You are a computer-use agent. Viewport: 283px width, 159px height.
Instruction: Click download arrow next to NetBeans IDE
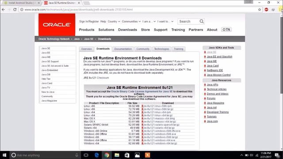[x=205, y=71]
